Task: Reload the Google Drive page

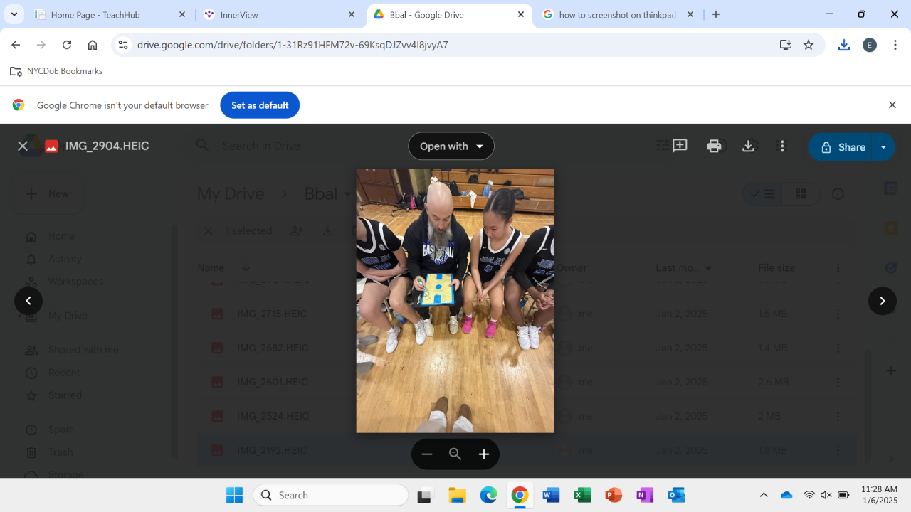Action: tap(67, 45)
